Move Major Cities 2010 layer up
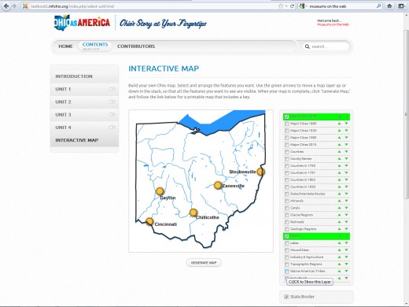Image resolution: width=409 pixels, height=307 pixels. point(339,145)
